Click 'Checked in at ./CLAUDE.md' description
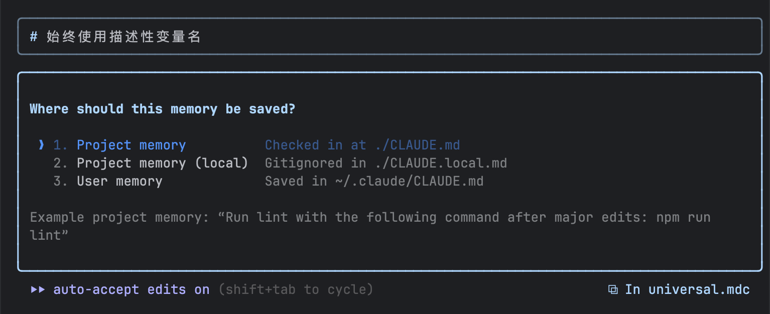The width and height of the screenshot is (770, 314). pos(362,145)
